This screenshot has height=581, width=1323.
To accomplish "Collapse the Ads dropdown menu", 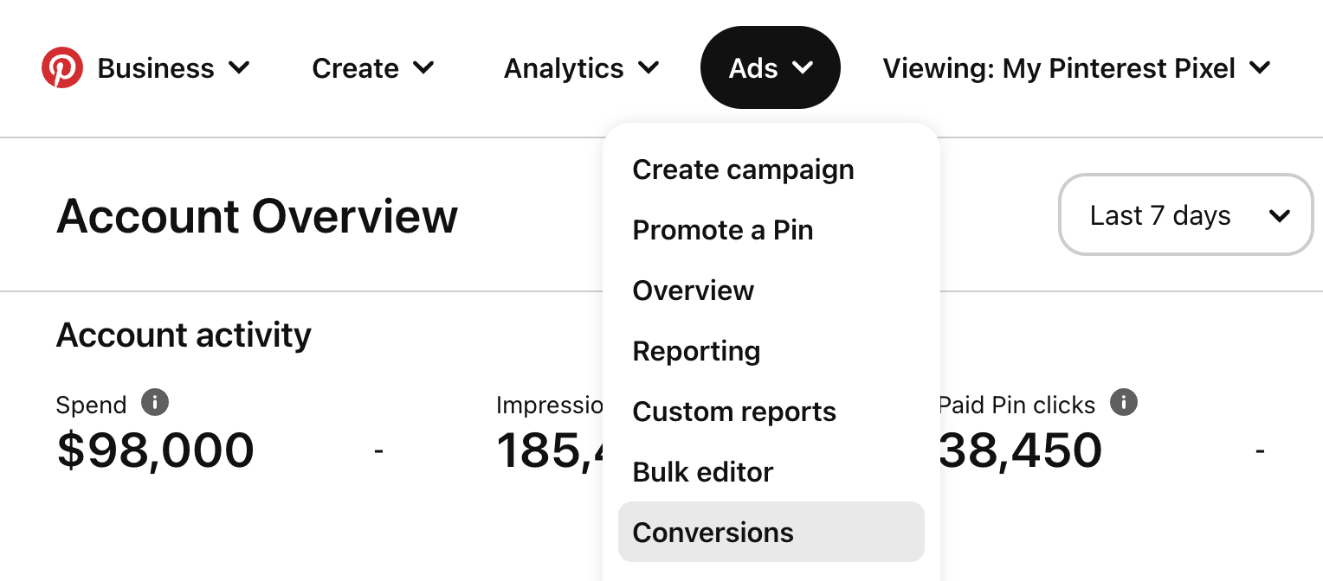I will [770, 68].
